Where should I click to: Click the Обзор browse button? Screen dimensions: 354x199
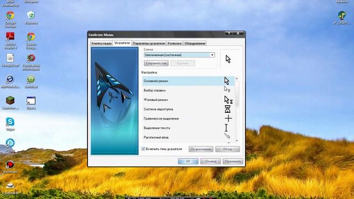point(227,149)
